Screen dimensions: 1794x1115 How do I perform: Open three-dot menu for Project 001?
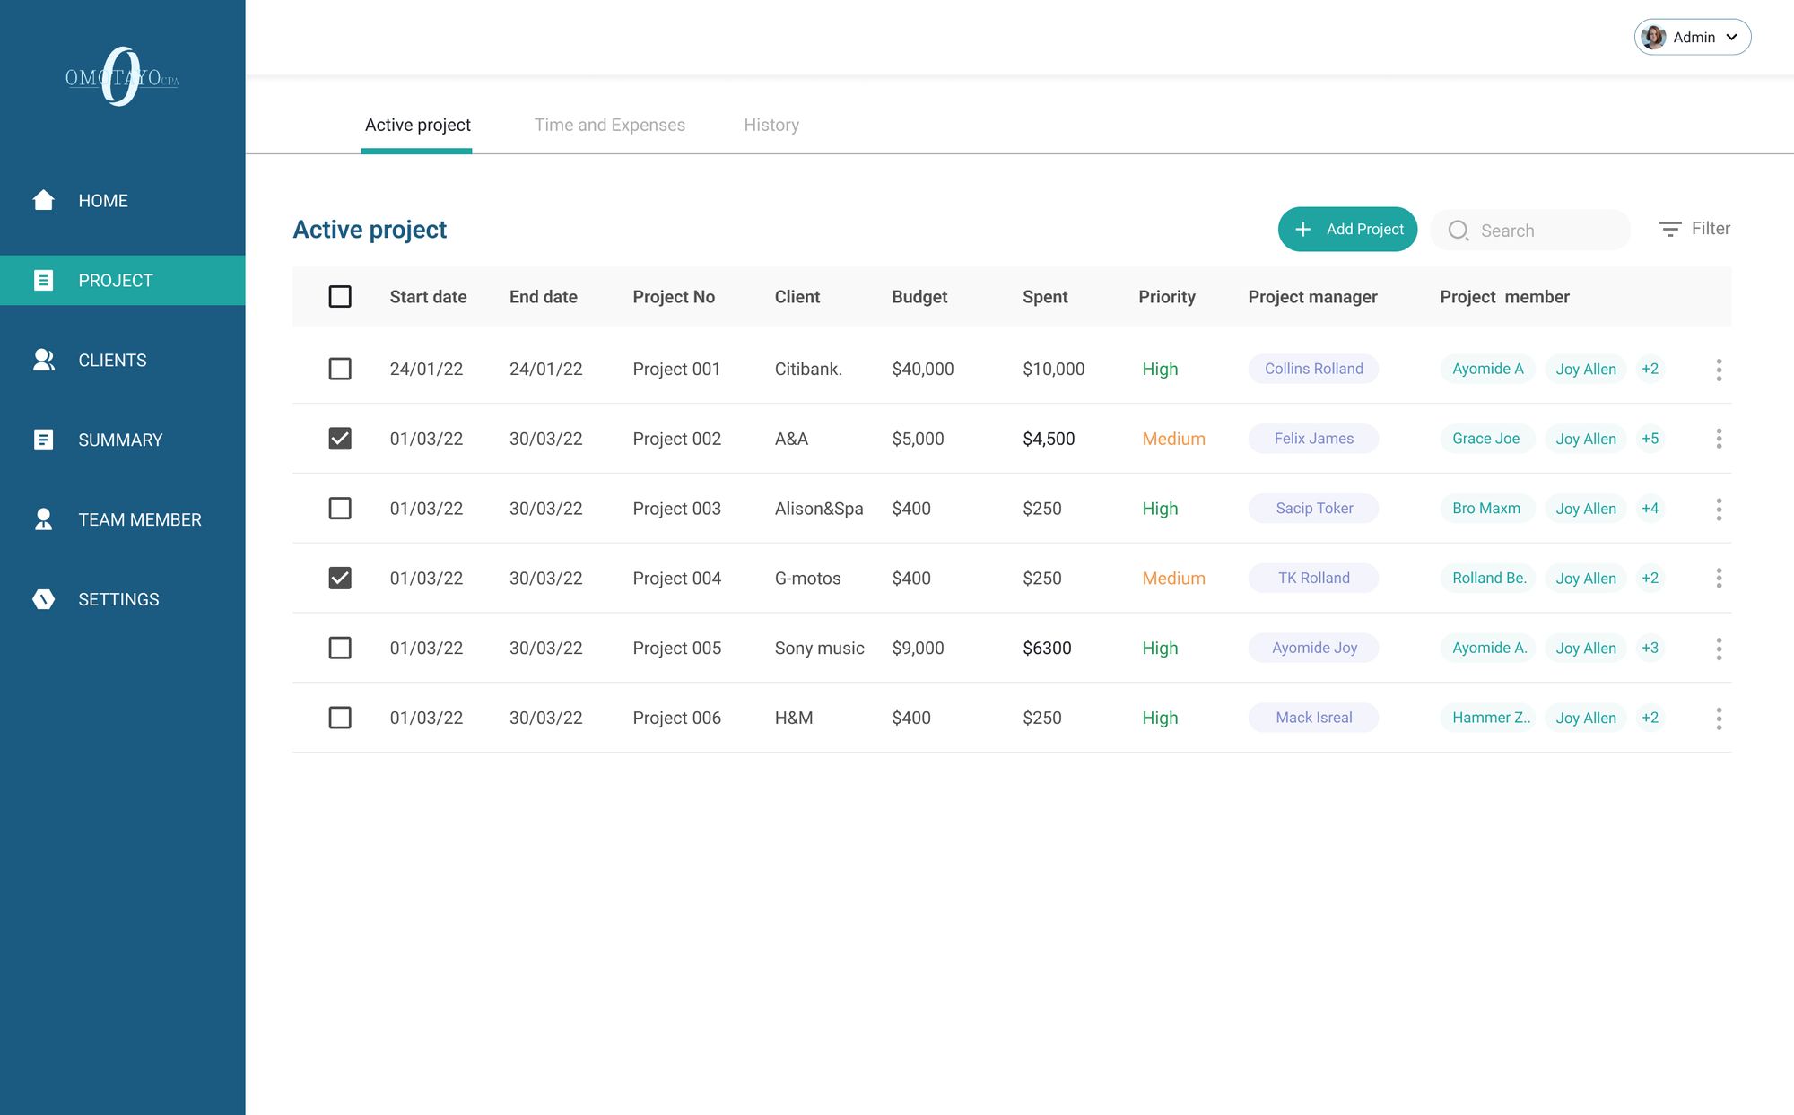click(x=1719, y=370)
